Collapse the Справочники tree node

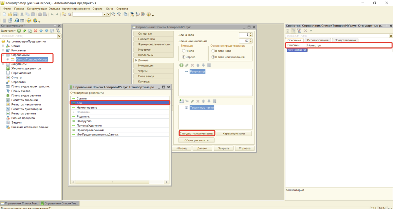(x=3, y=55)
